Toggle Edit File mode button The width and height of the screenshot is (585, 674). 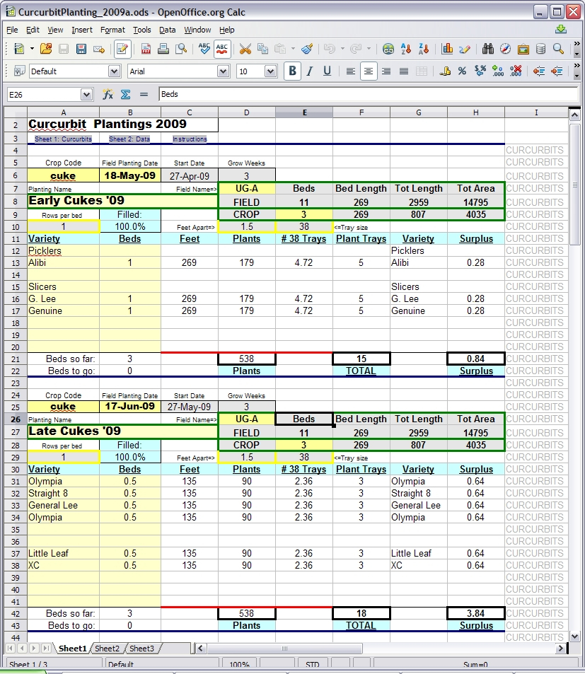coord(122,49)
